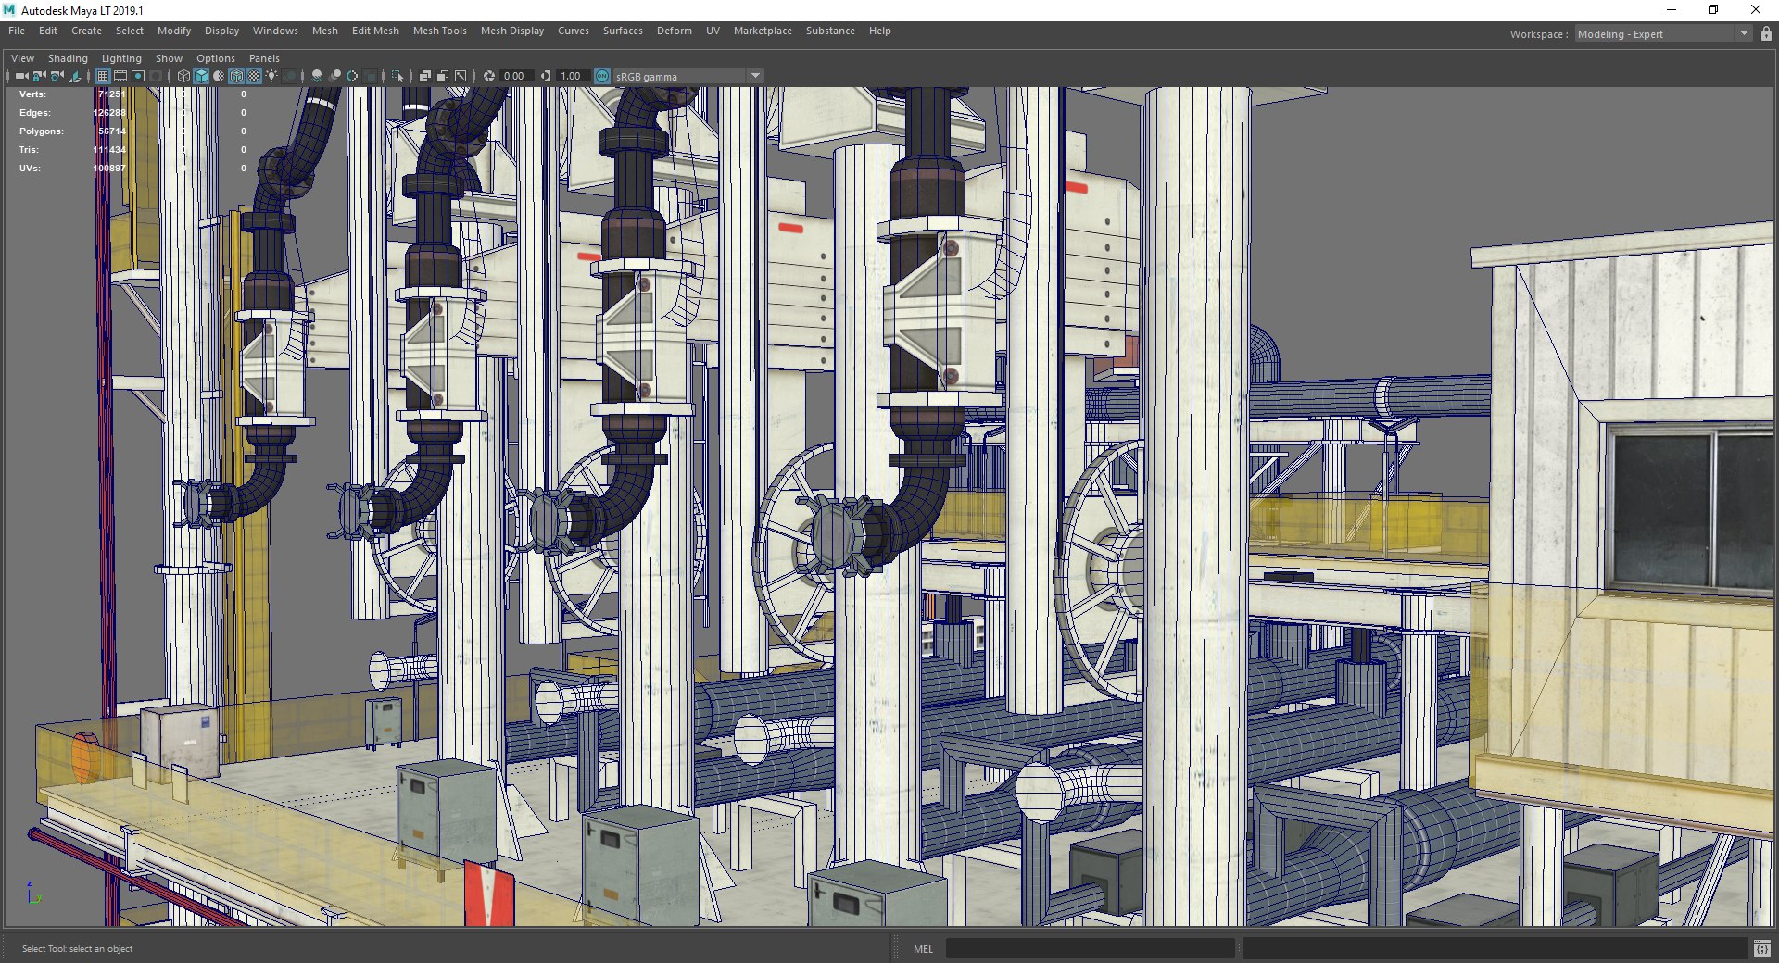Open the Surfaces menu
1779x963 pixels.
[x=623, y=31]
